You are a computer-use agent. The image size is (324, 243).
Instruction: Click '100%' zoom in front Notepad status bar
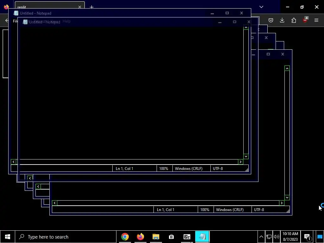164,169
